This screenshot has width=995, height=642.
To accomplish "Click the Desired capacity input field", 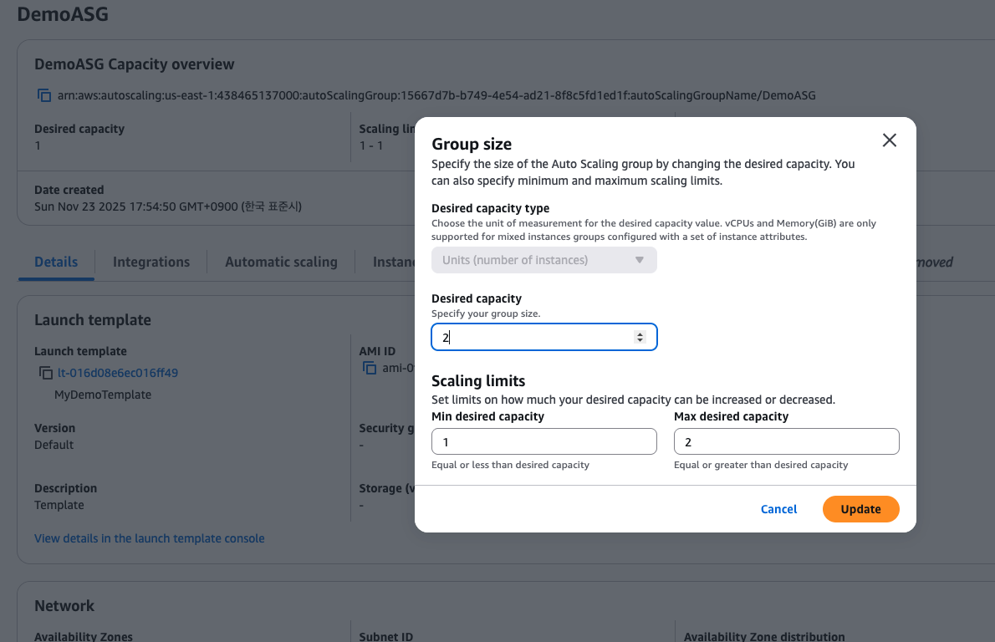I will coord(543,337).
